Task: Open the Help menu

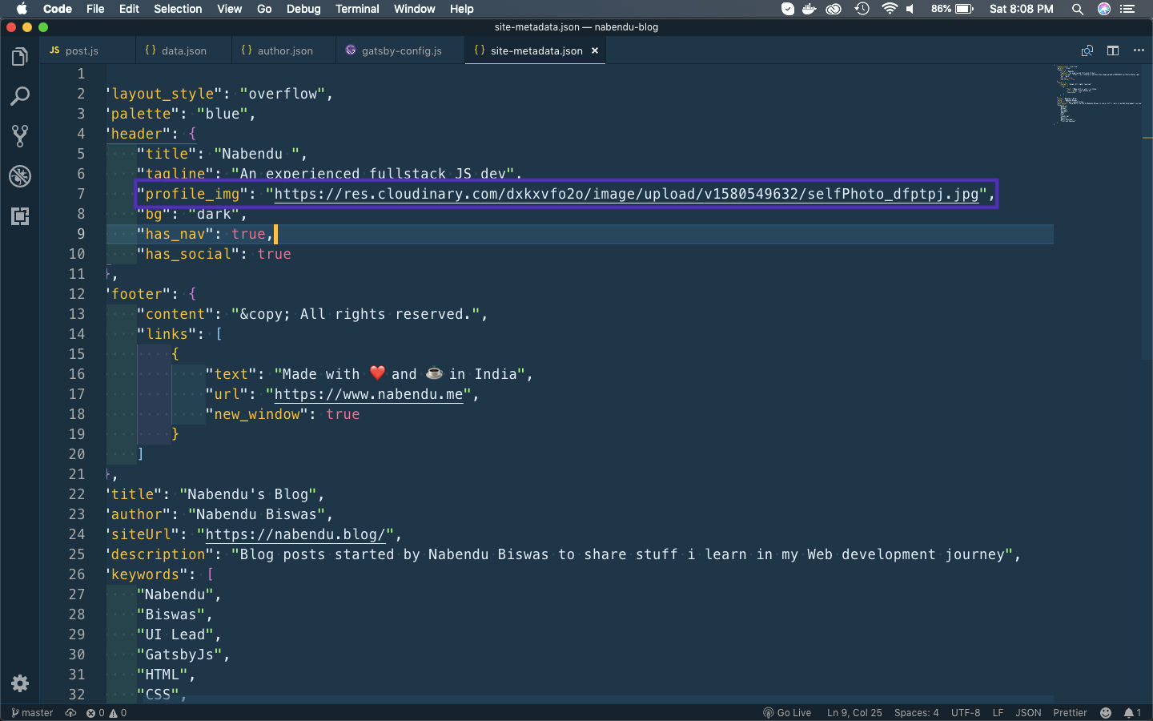Action: tap(461, 9)
